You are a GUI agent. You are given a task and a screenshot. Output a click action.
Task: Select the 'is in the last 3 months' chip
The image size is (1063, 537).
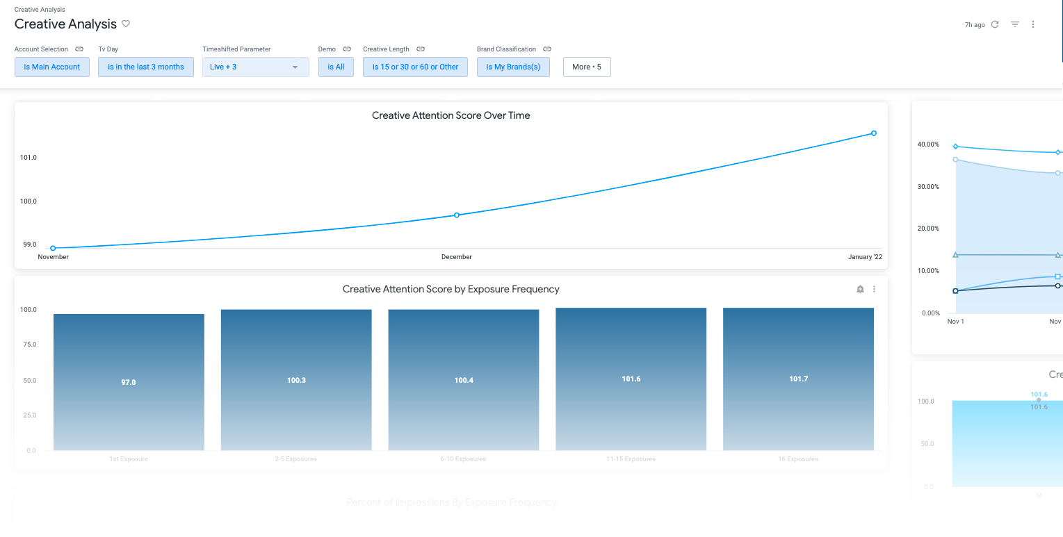145,67
